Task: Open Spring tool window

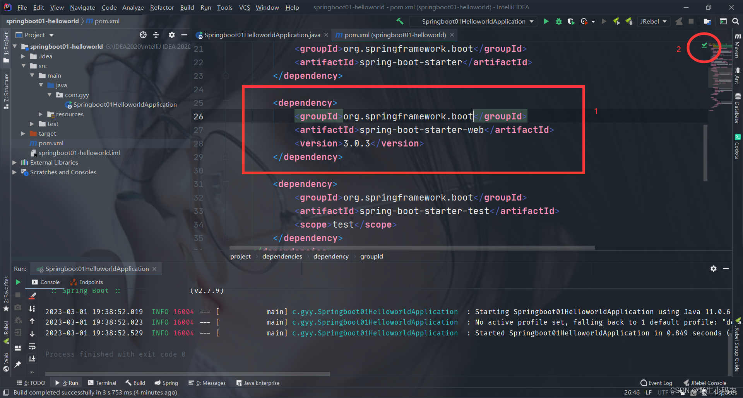Action: coord(166,383)
